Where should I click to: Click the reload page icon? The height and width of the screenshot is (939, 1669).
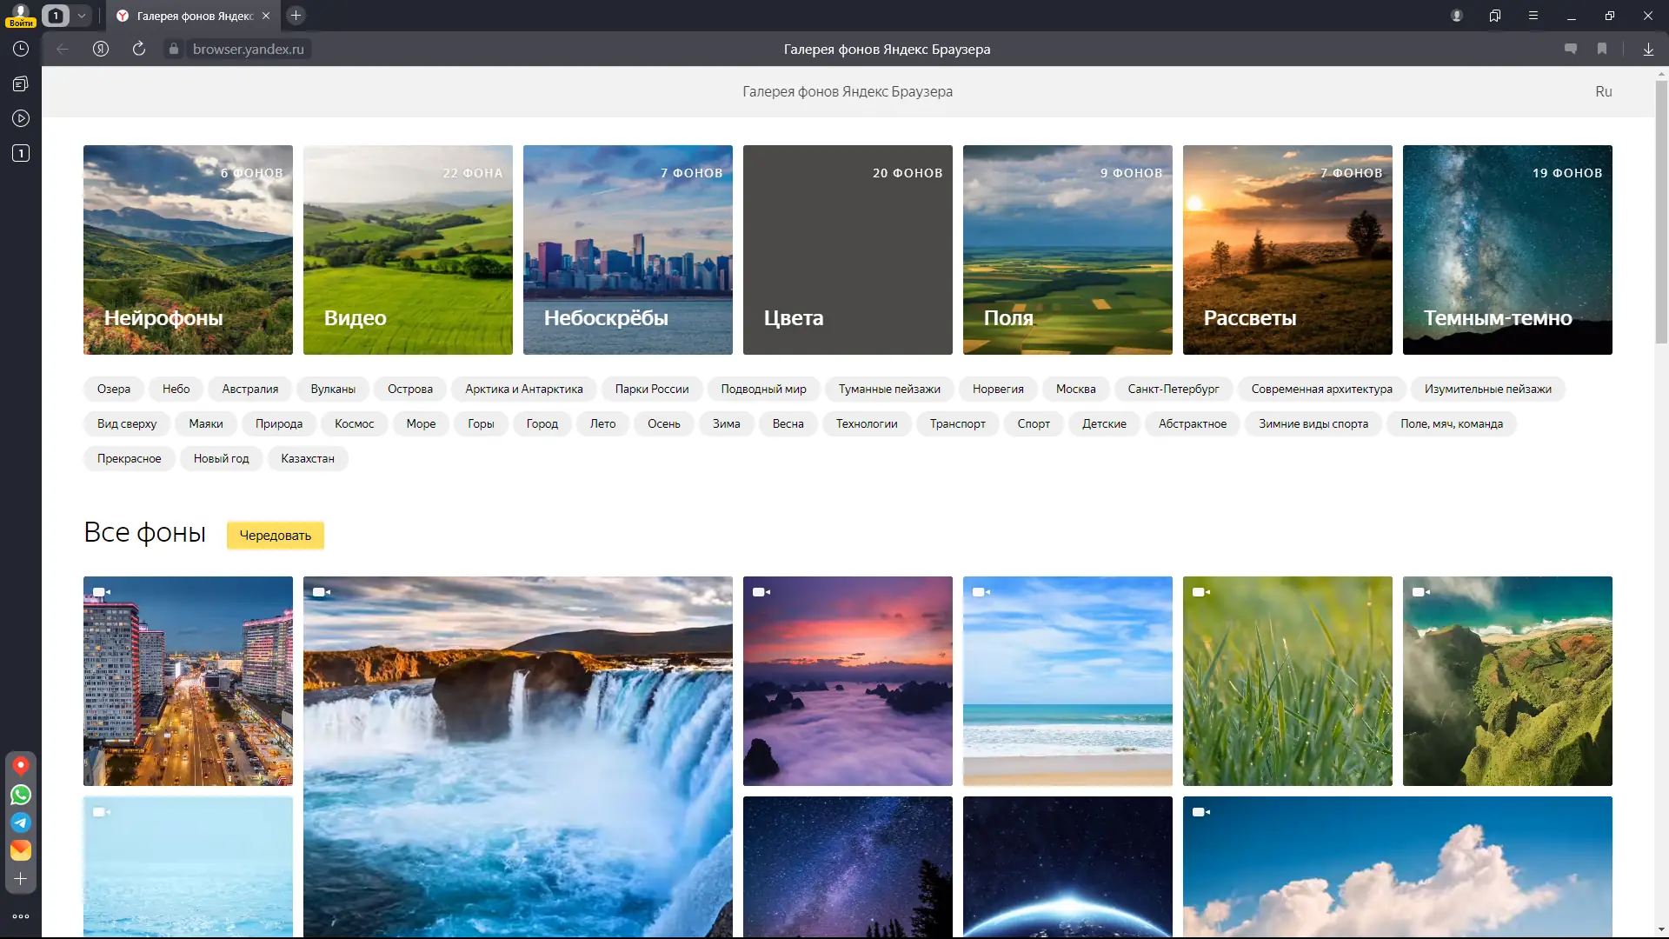coord(139,50)
